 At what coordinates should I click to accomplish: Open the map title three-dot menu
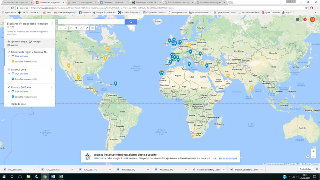[x=52, y=24]
